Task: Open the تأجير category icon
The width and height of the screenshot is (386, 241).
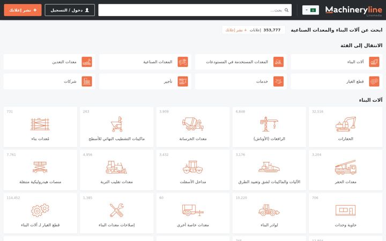Action: 183,81
